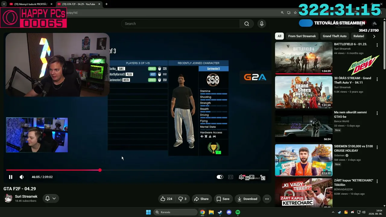Viewport: 386px width, 217px height.
Task: Open video settings gear
Action: 241,177
